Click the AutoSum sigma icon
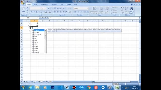 tap(122, 8)
